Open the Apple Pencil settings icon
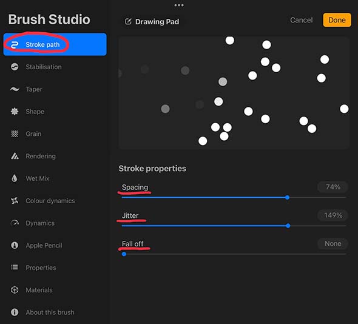The image size is (358, 324). (15, 245)
